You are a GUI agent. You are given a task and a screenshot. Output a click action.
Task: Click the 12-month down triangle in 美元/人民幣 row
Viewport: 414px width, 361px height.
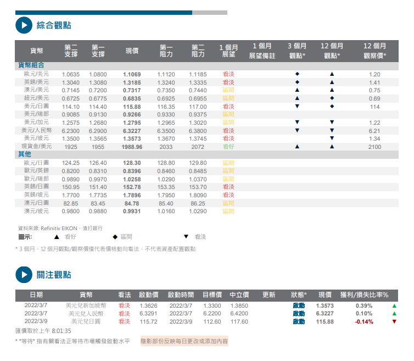(332, 130)
